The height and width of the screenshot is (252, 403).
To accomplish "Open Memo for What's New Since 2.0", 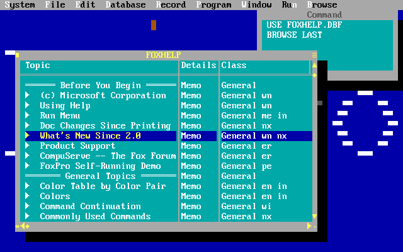I will (191, 136).
